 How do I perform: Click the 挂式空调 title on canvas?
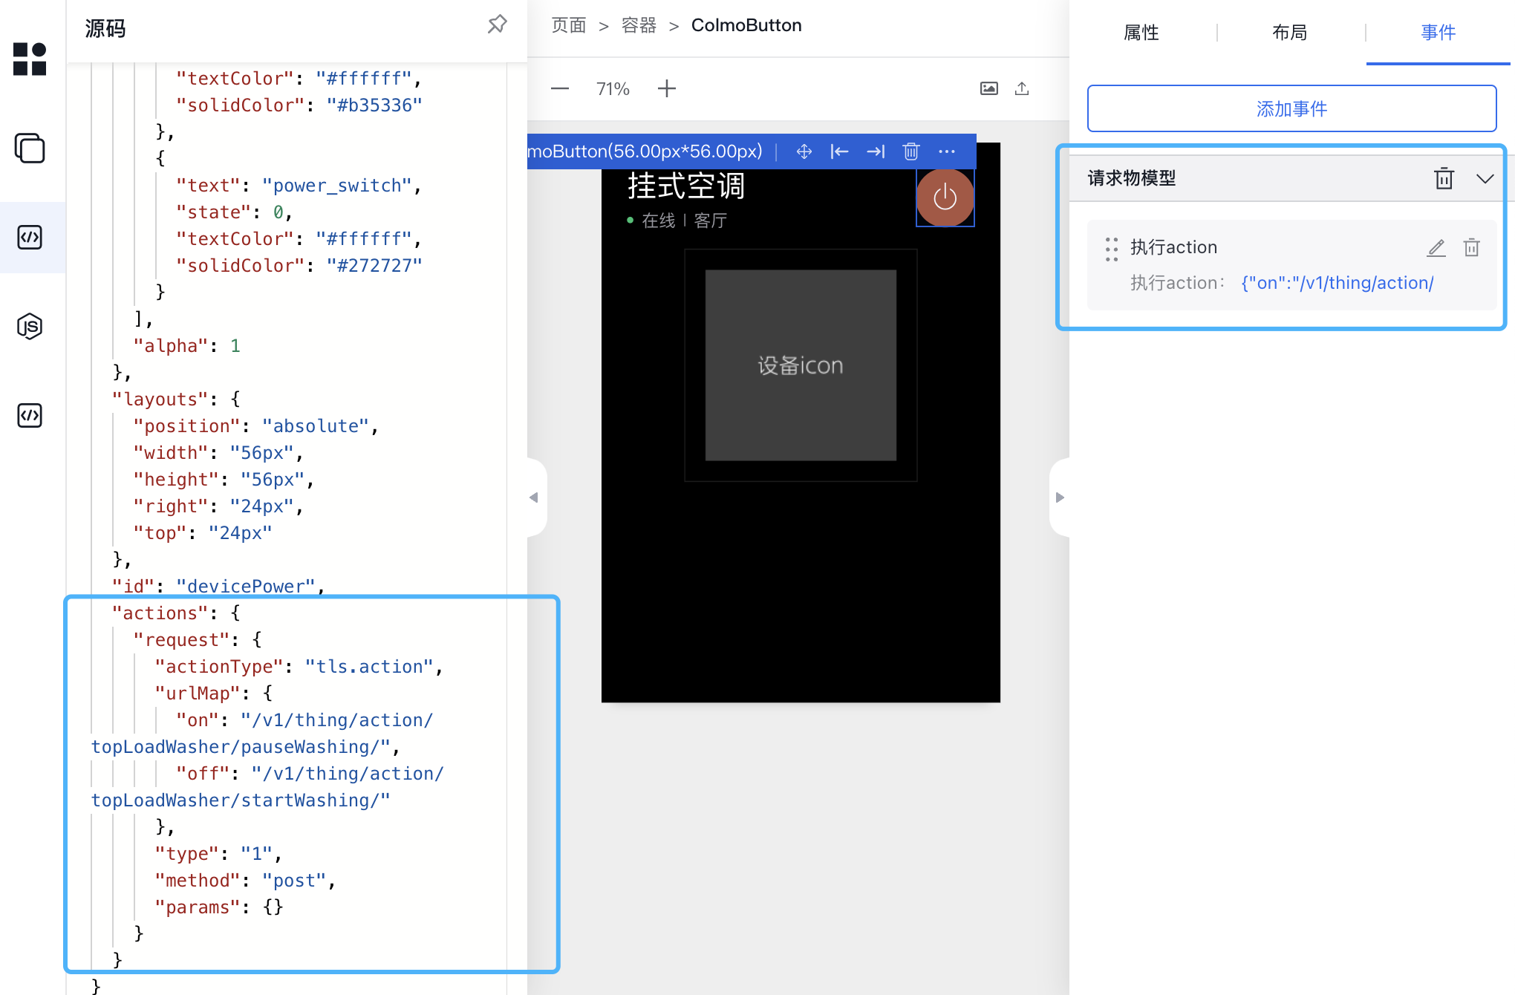pos(685,186)
